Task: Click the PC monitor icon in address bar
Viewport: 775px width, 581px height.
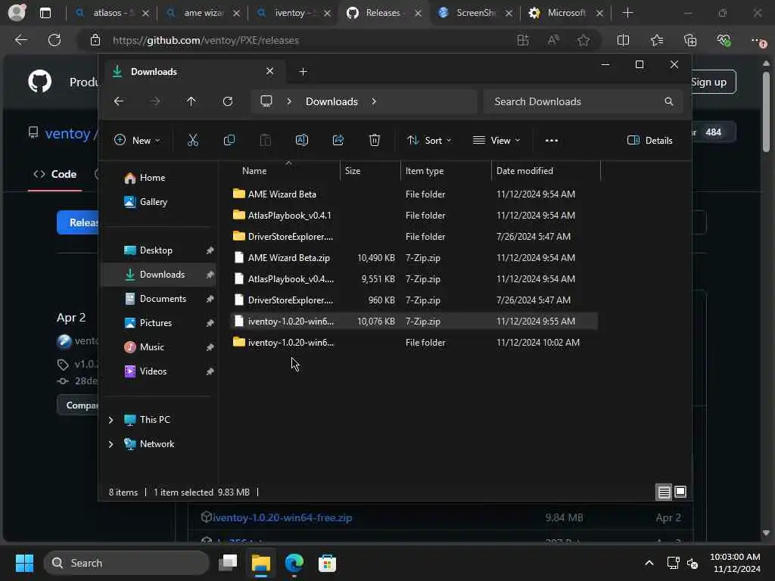Action: pyautogui.click(x=266, y=101)
